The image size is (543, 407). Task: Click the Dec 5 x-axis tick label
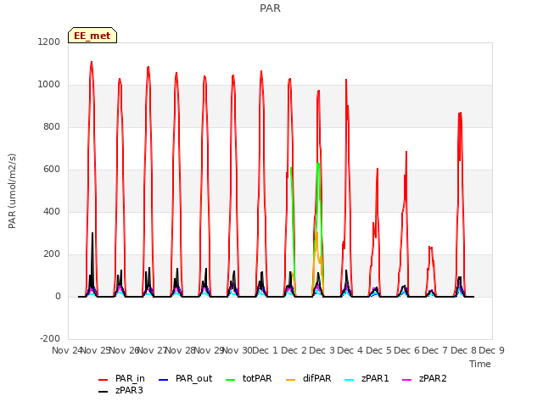click(x=378, y=350)
